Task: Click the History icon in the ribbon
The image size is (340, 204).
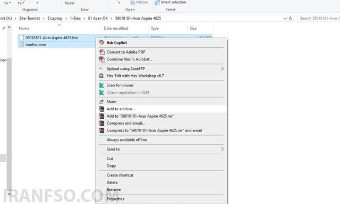Action: click(132, 2)
